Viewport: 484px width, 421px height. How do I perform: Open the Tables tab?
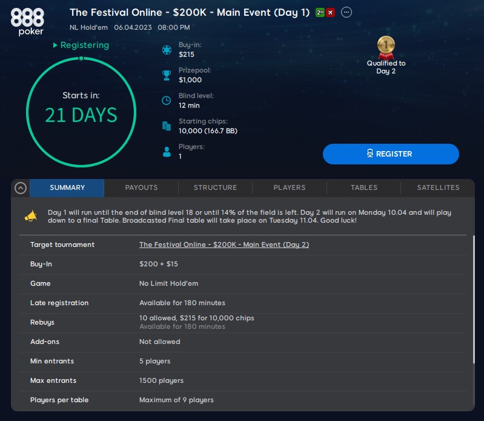click(x=364, y=187)
